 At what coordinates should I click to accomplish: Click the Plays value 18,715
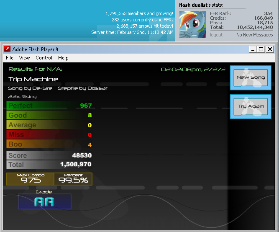265,23
